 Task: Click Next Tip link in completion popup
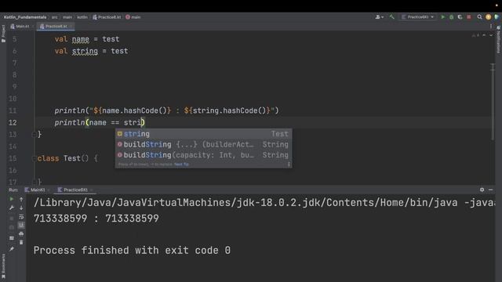(181, 164)
